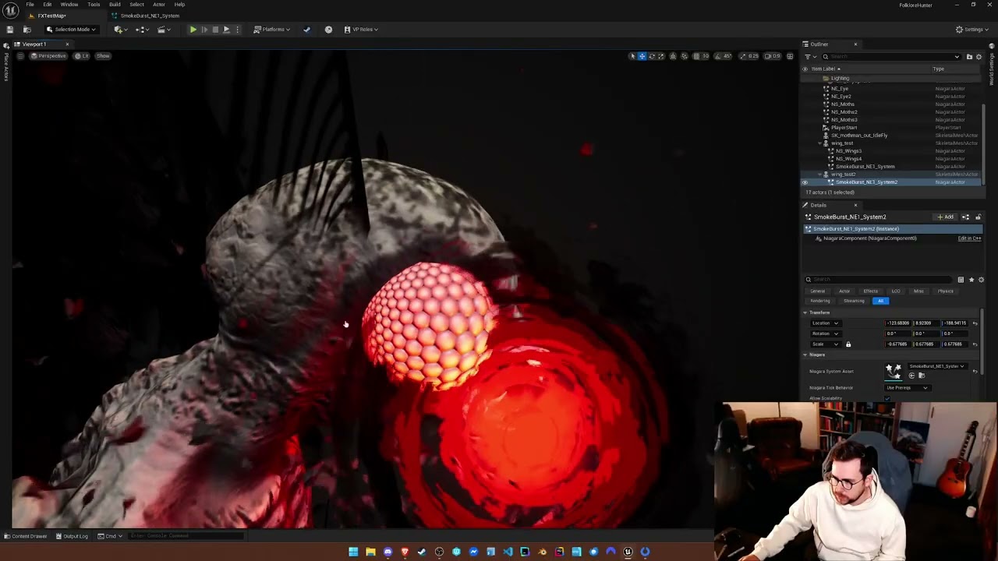998x561 pixels.
Task: Toggle the Allow Scalability checkbox
Action: [x=887, y=398]
